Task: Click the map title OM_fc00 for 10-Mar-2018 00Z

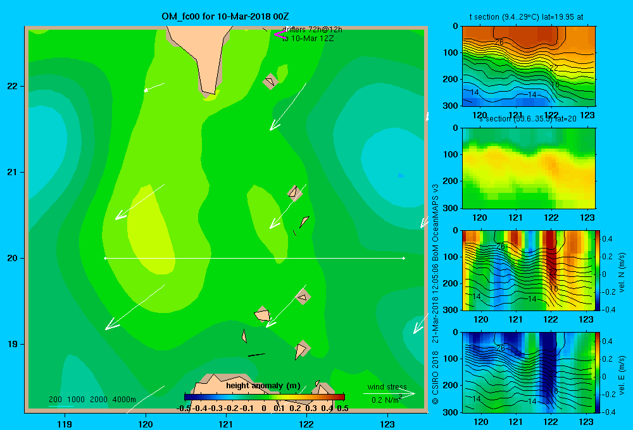Action: 225,16
